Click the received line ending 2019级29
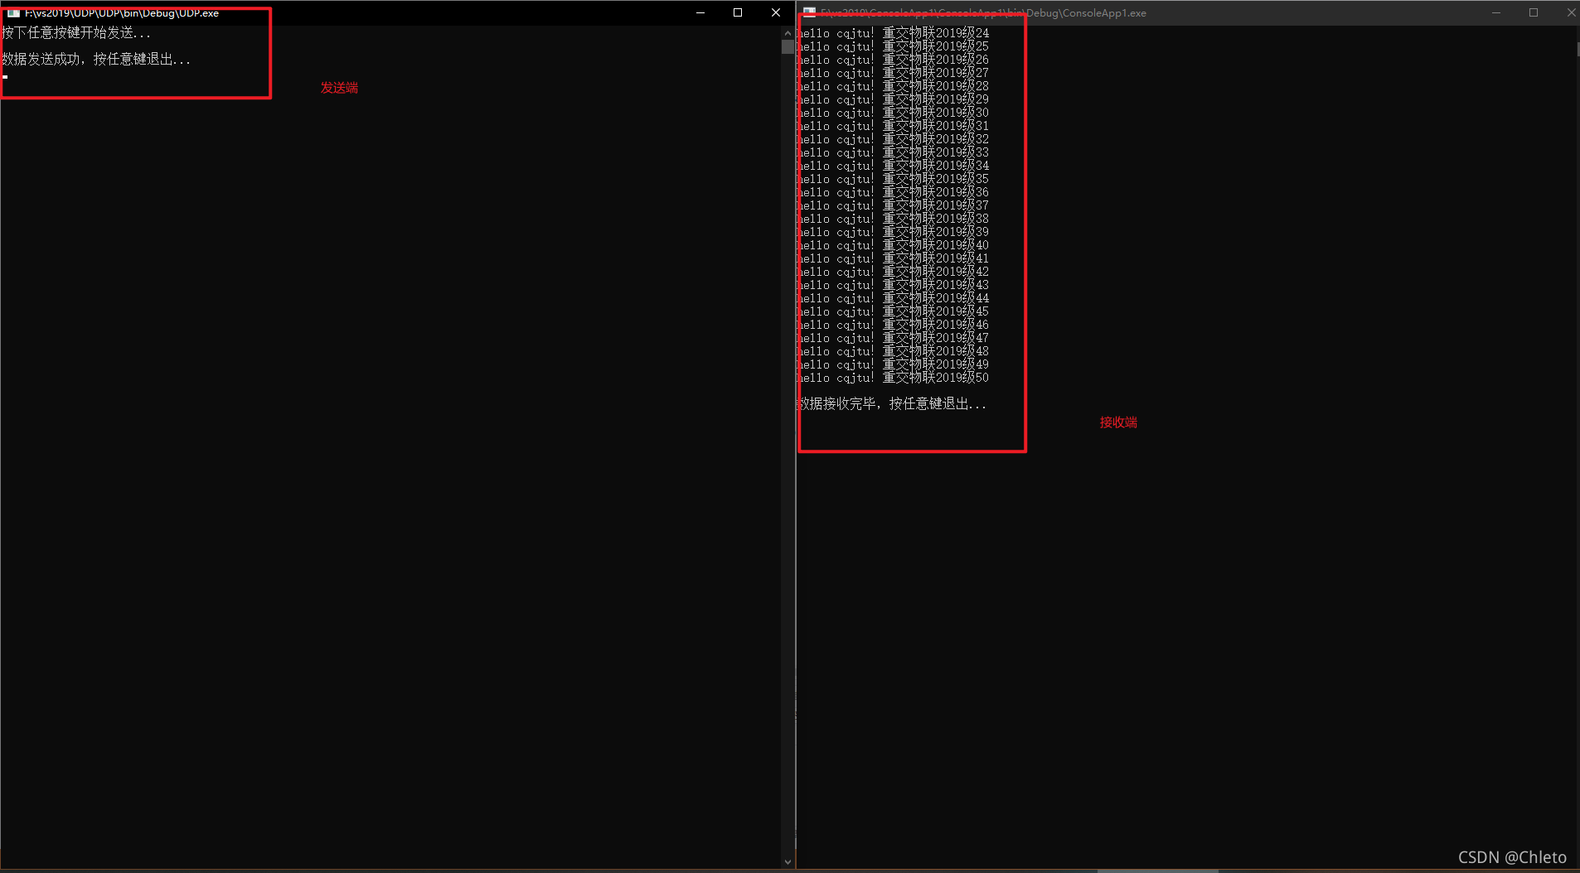Viewport: 1580px width, 873px height. pyautogui.click(x=893, y=99)
